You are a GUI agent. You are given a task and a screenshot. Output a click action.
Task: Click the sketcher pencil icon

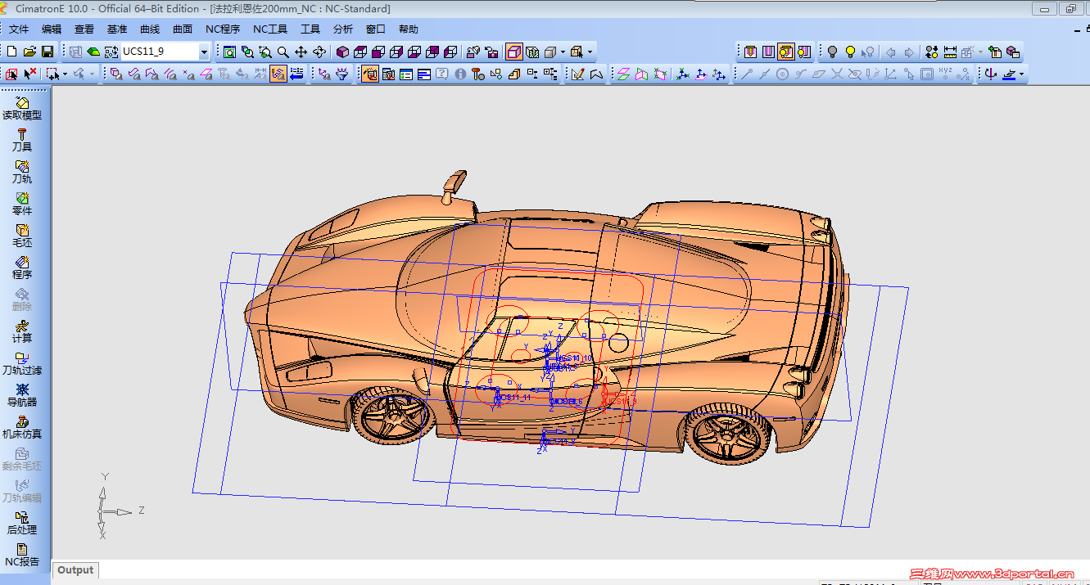(578, 74)
